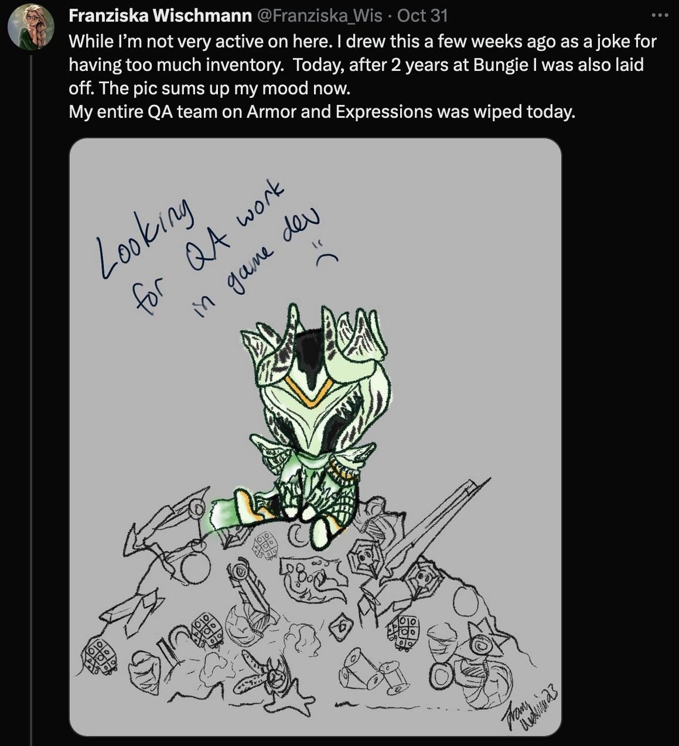Viewport: 679px width, 746px height.
Task: Select the sad face doodle in drawing
Action: [327, 251]
